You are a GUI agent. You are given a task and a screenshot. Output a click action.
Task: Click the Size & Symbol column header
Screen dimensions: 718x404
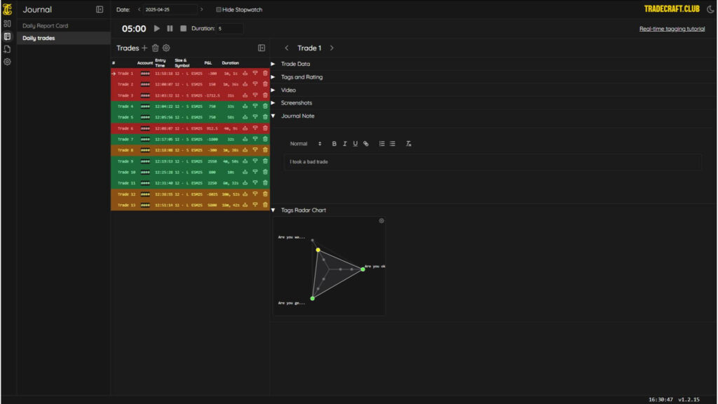click(182, 63)
